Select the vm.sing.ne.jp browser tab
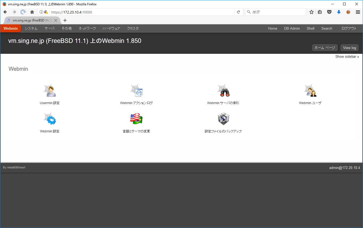Viewport: 363px width, 228px height. 32,20
